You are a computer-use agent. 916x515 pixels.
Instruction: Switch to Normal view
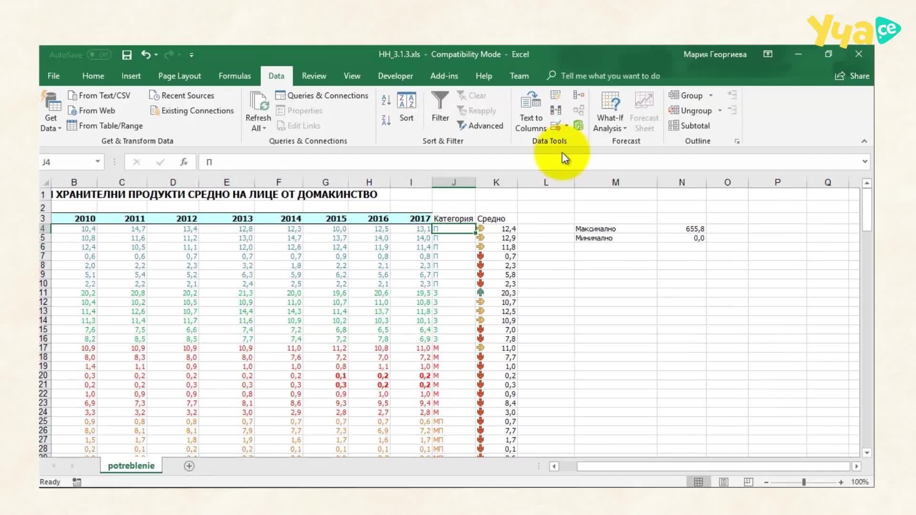pos(698,482)
